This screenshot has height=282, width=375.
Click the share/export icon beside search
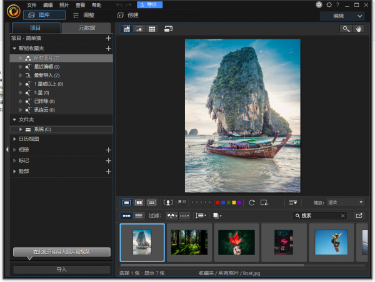(x=359, y=215)
